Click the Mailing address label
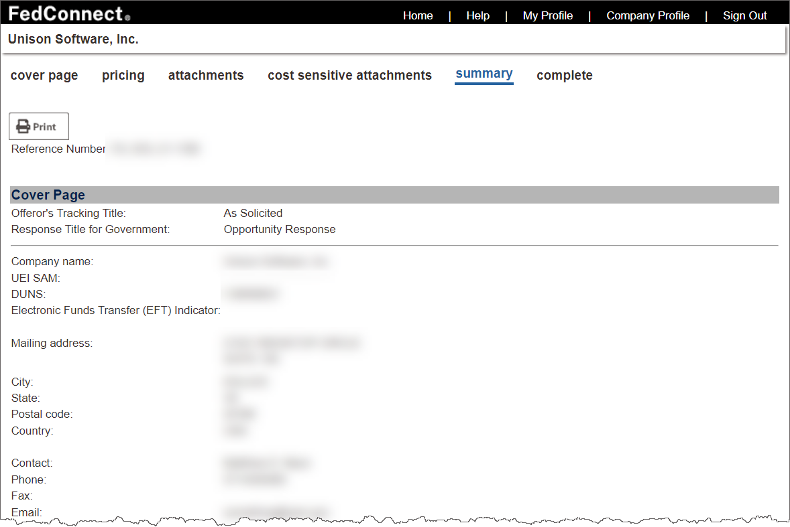Screen dimensions: 790x527 pyautogui.click(x=52, y=344)
